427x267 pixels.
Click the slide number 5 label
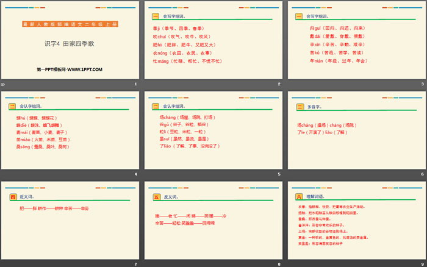pyautogui.click(x=279, y=174)
